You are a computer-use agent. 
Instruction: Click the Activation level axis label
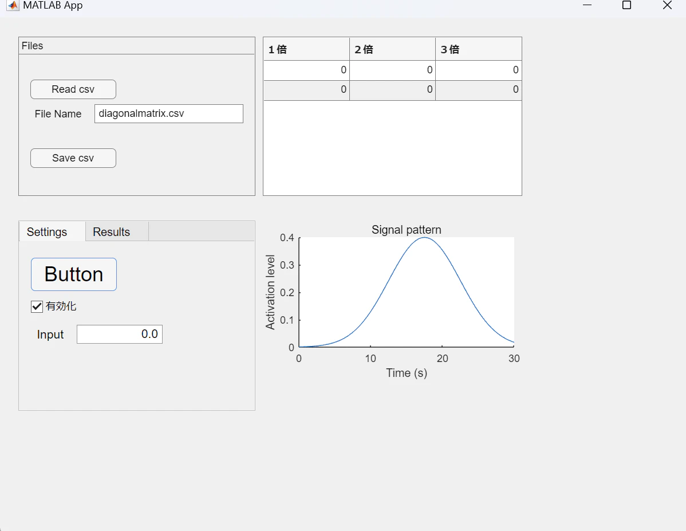point(270,292)
